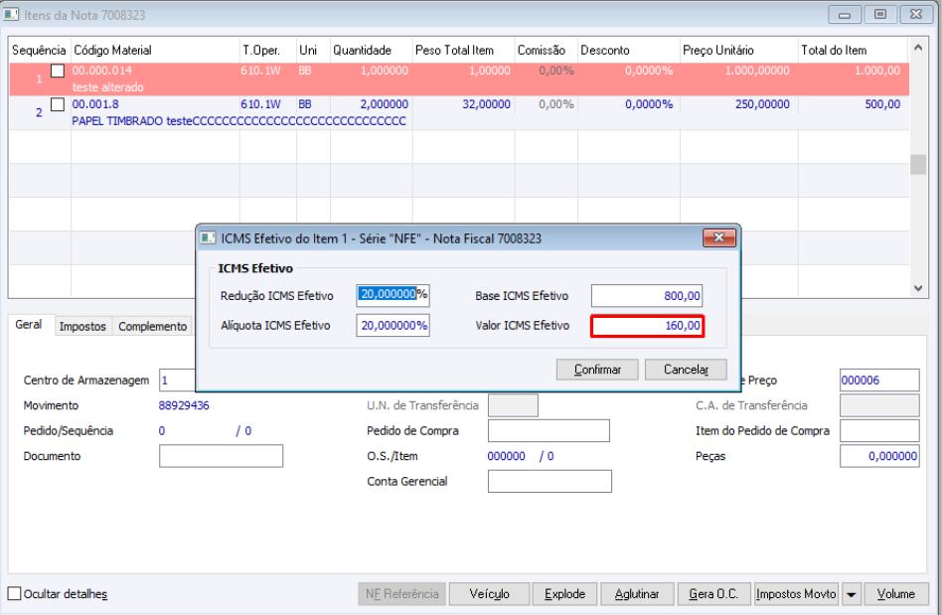Click the C.A. de Transferência field
The image size is (942, 615).
879,405
